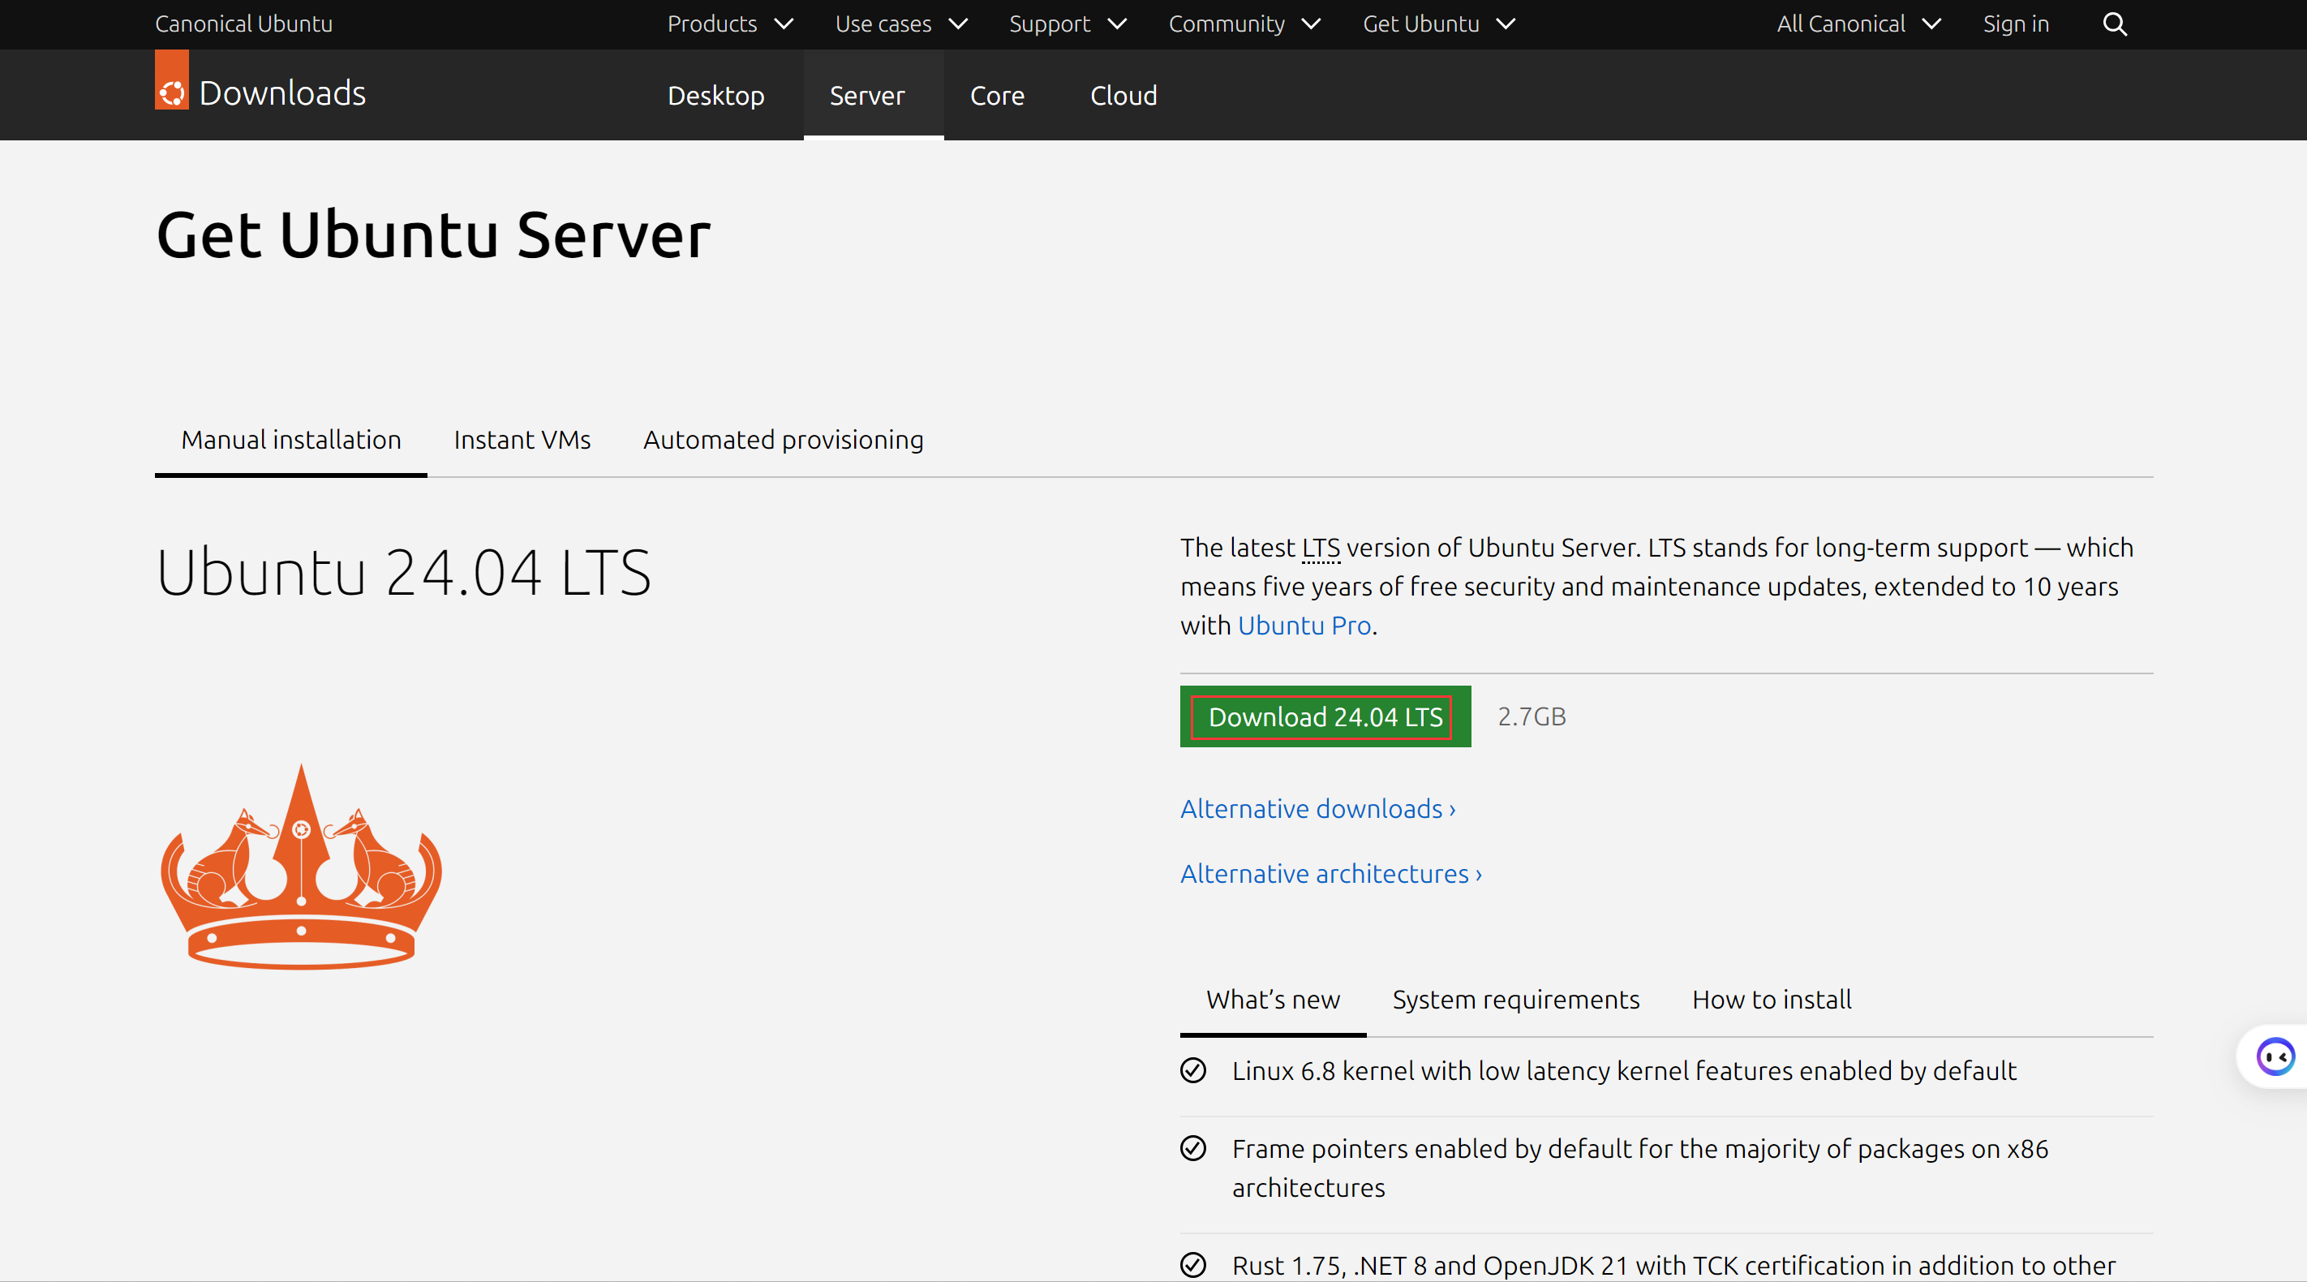The width and height of the screenshot is (2307, 1282).
Task: Click the Download 24.04 LTS button
Action: click(x=1325, y=716)
